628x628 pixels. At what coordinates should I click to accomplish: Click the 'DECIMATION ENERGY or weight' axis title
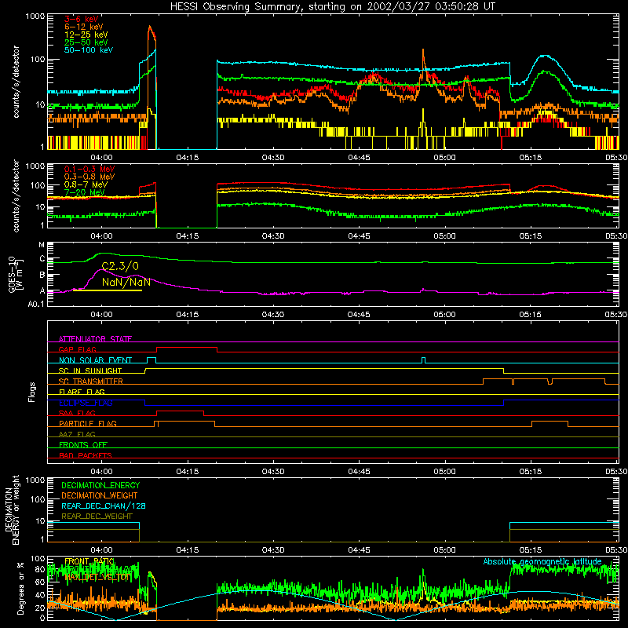coord(12,509)
